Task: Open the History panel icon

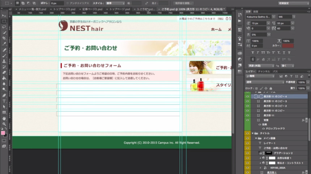Action: pyautogui.click(x=240, y=15)
